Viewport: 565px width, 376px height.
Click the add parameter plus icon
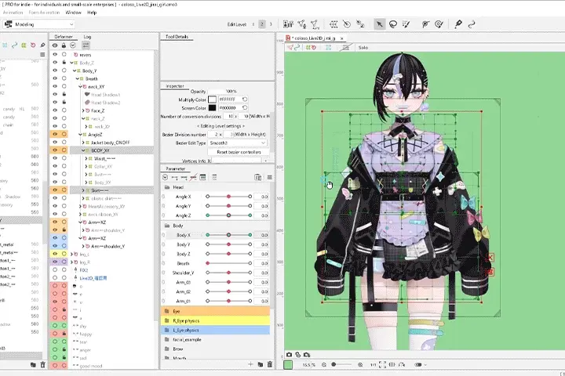(250, 364)
